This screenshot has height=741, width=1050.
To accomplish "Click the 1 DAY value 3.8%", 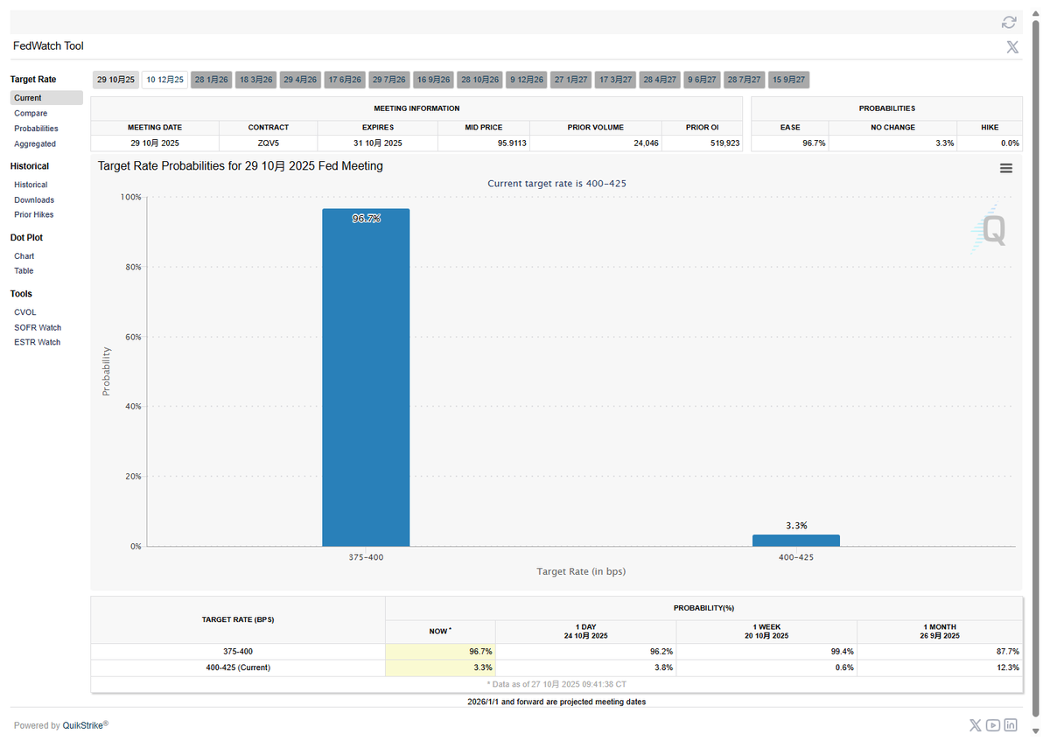I will 663,668.
